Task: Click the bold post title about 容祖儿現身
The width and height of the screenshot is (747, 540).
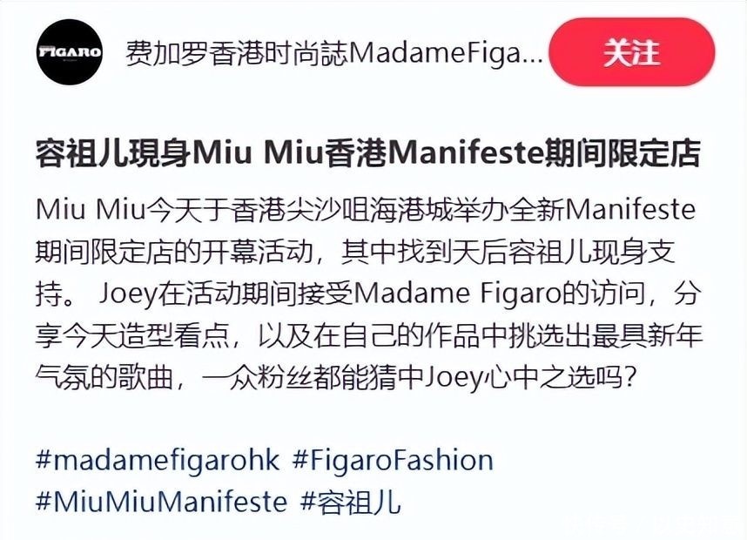Action: (x=367, y=153)
